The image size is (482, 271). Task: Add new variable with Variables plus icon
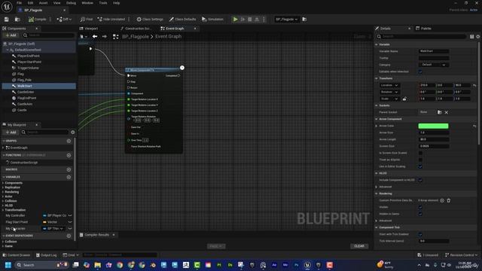click(x=69, y=178)
